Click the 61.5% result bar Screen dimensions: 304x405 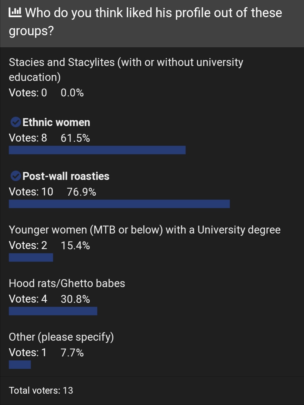click(97, 150)
